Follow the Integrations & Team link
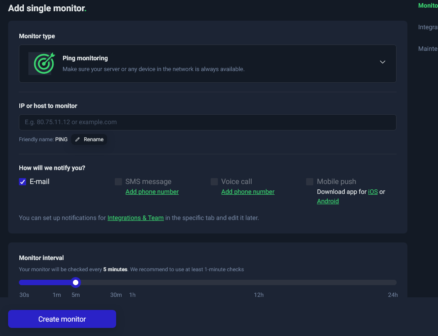Viewport: 438px width, 336px height. click(x=135, y=218)
